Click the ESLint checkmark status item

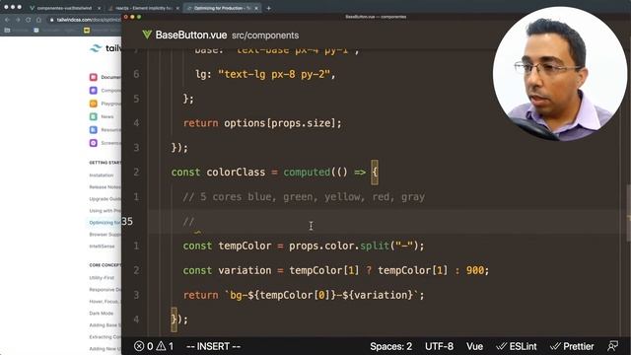[x=517, y=346]
